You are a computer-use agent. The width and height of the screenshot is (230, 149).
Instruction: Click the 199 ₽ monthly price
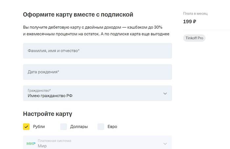point(190,22)
